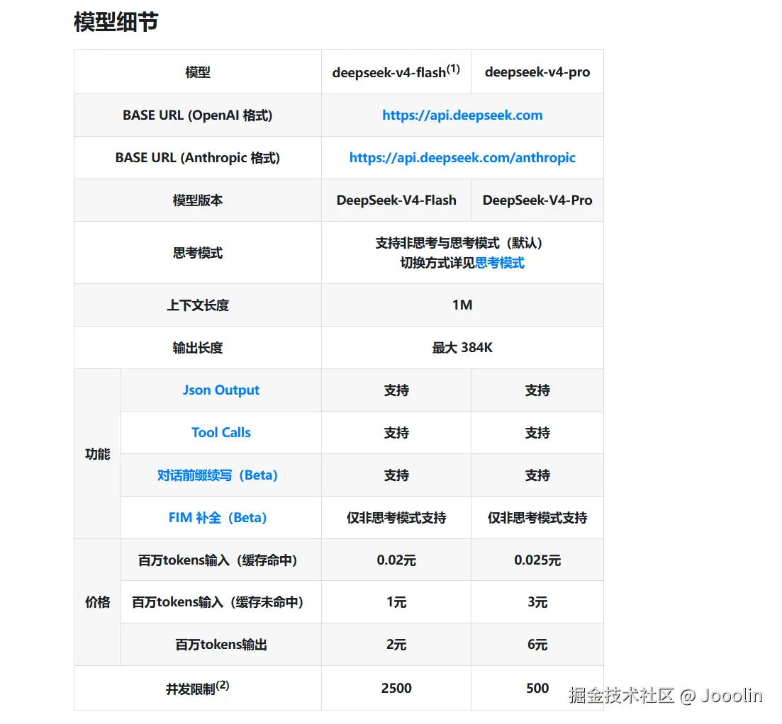The image size is (782, 724).
Task: Click the 价格 group label
Action: [98, 602]
